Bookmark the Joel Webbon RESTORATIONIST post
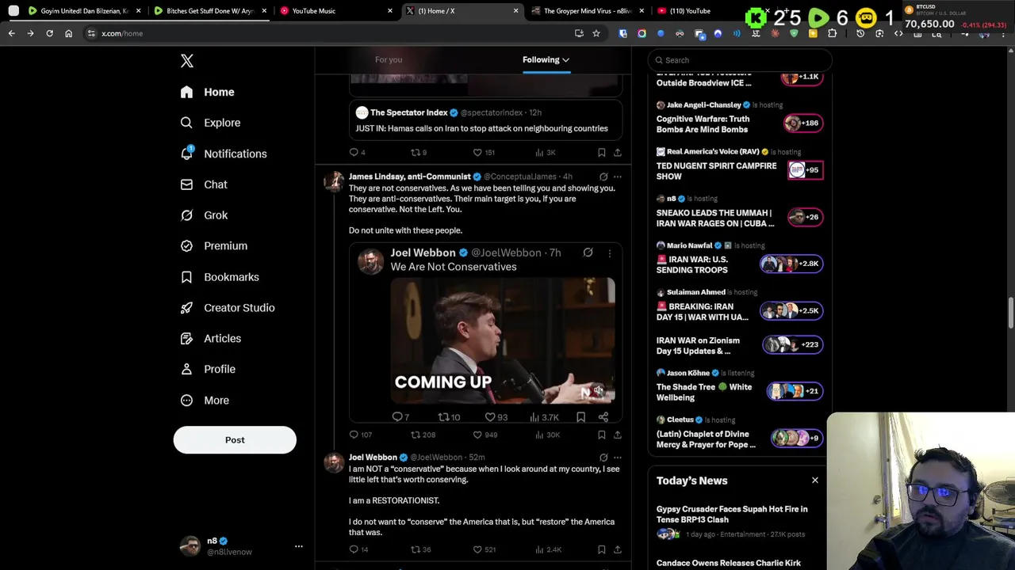Screen dimensions: 1015x570 click(x=601, y=549)
